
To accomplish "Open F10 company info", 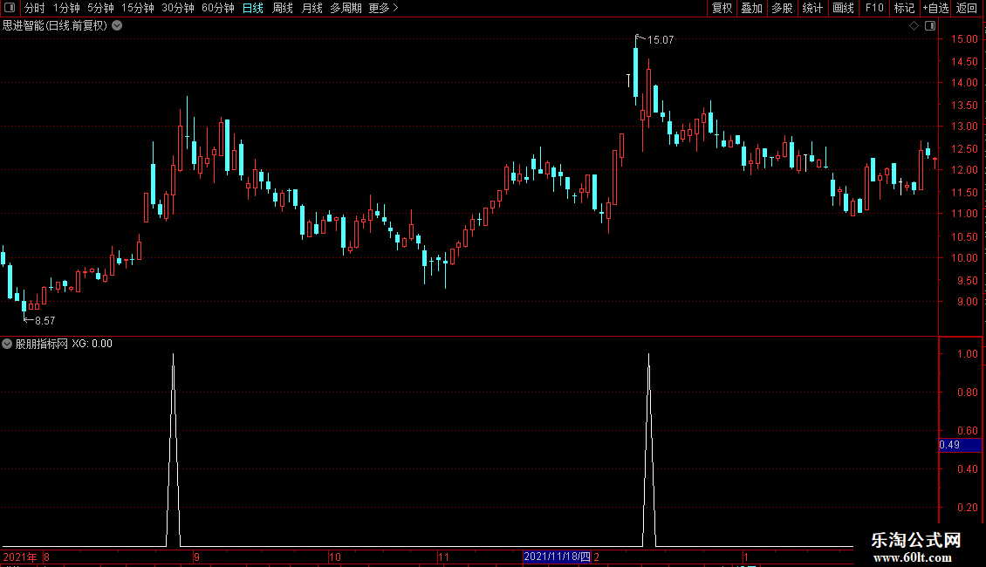I will click(x=874, y=8).
